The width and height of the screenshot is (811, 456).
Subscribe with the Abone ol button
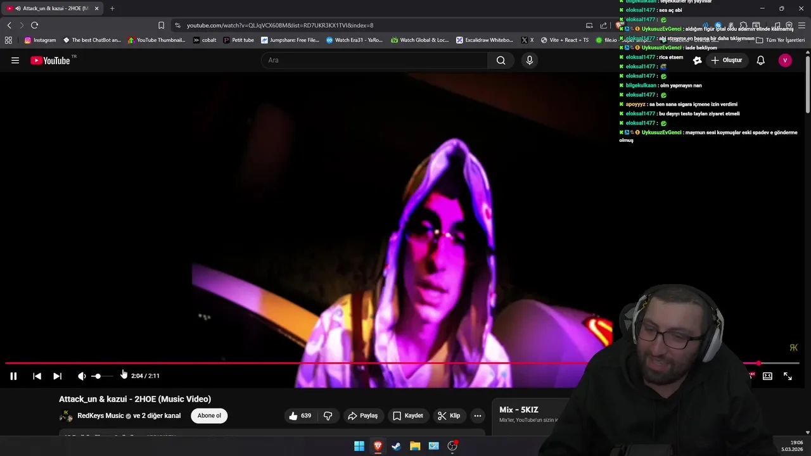click(209, 415)
